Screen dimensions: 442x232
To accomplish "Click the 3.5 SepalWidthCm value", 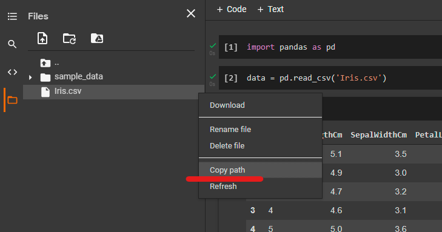I will [x=401, y=154].
